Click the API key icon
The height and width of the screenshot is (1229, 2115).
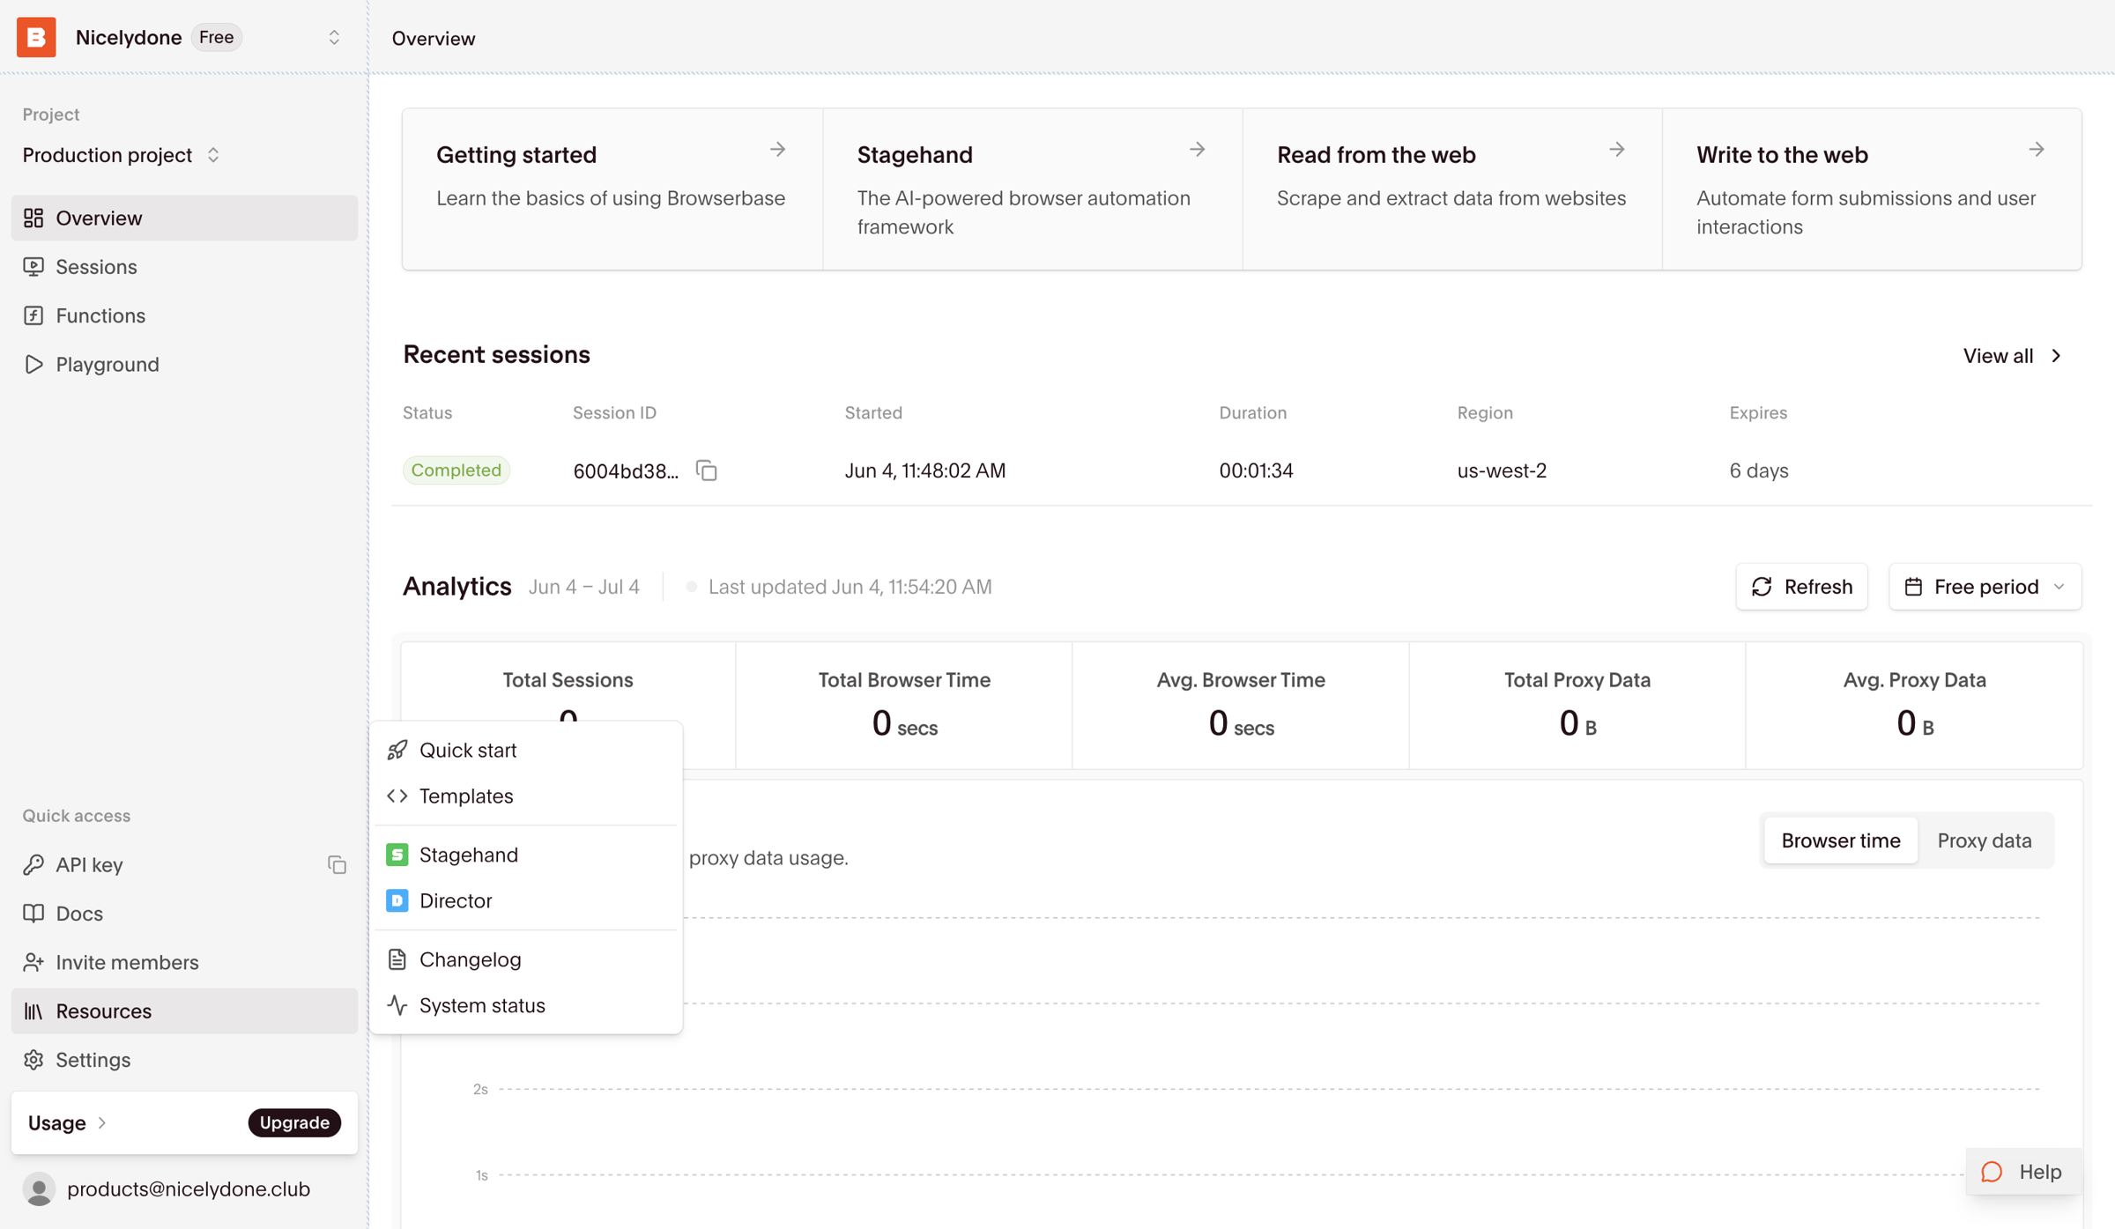33,864
